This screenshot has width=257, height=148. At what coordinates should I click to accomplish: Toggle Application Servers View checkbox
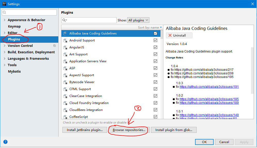[x=155, y=61]
